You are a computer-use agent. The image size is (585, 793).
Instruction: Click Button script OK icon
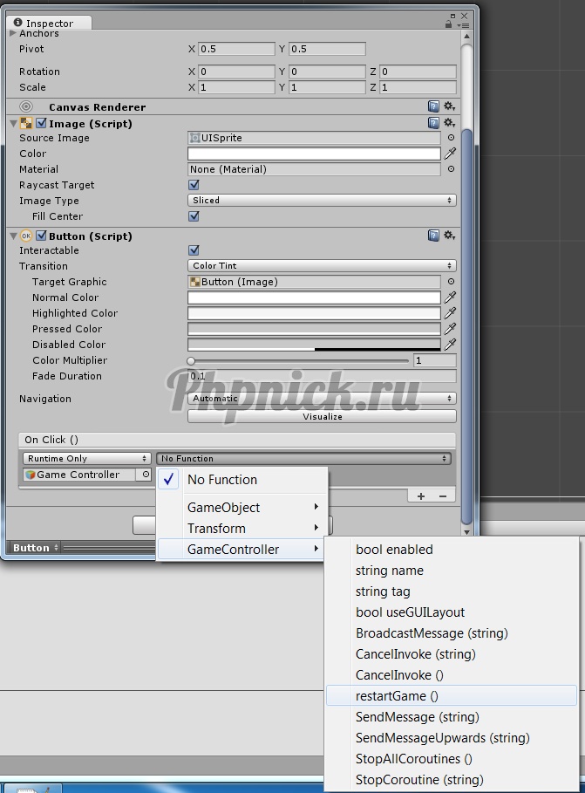[26, 236]
